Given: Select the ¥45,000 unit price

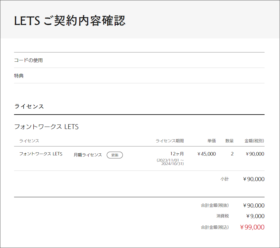Looking at the screenshot, I should coord(207,154).
